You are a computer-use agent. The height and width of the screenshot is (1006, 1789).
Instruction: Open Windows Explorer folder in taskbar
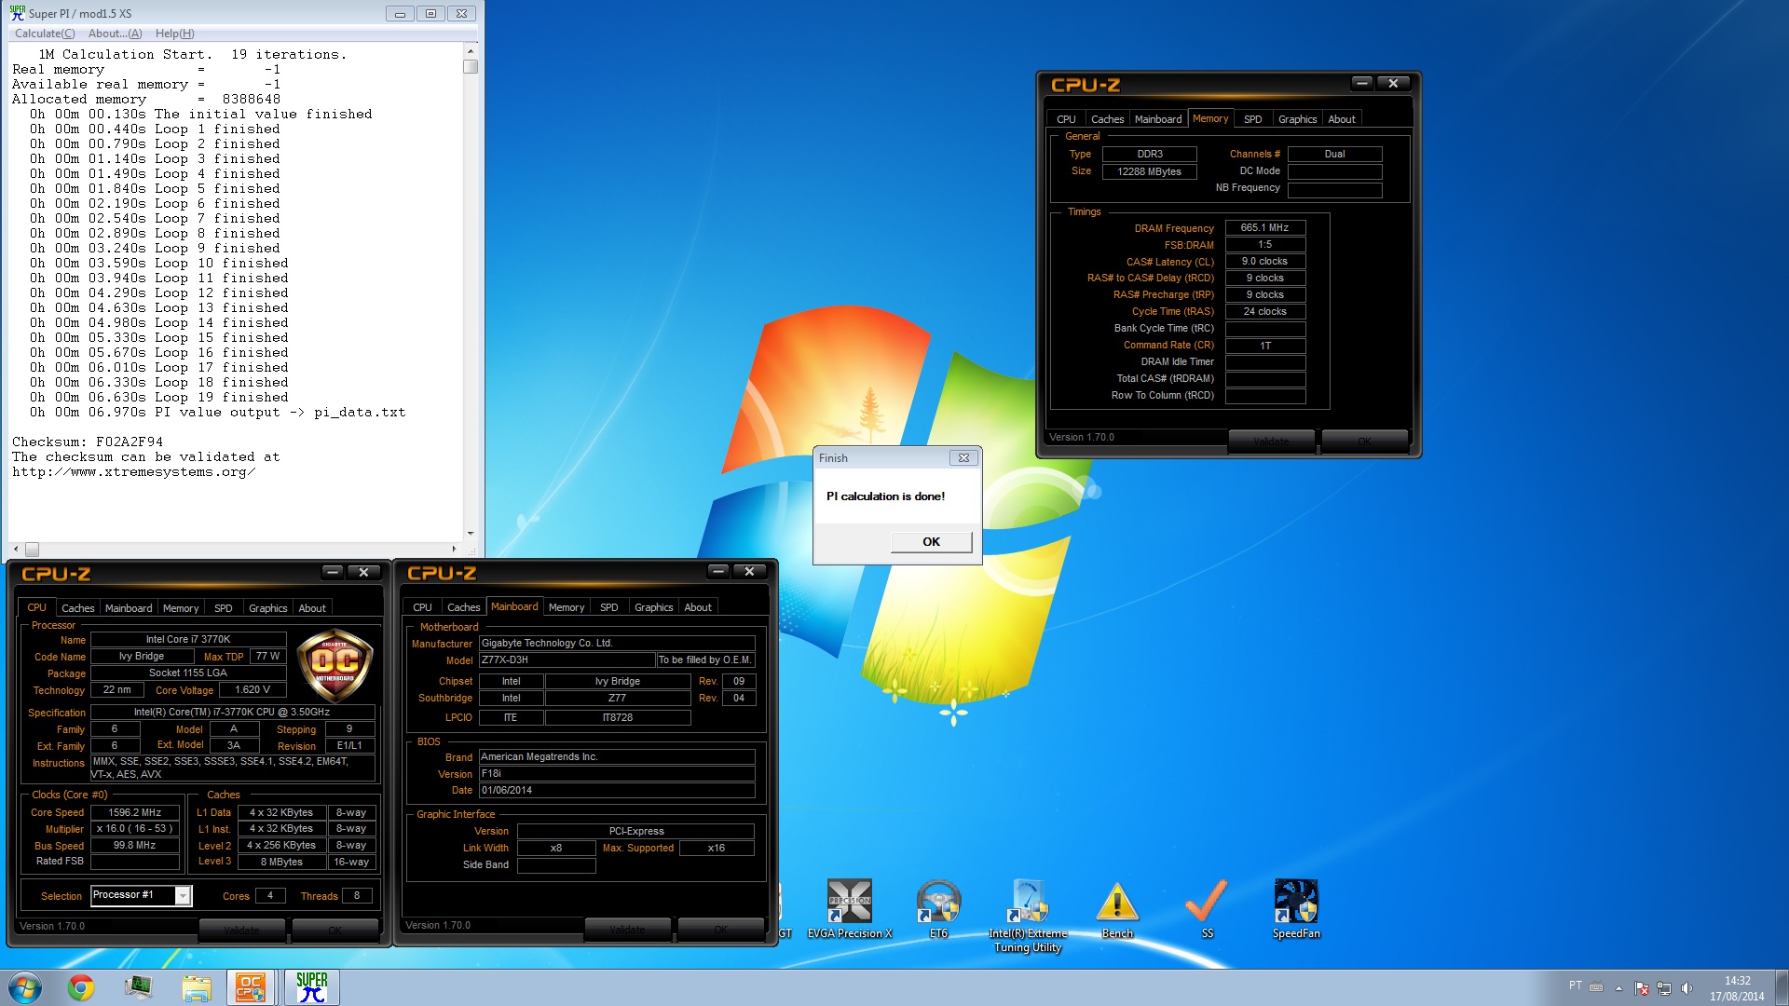pos(196,987)
